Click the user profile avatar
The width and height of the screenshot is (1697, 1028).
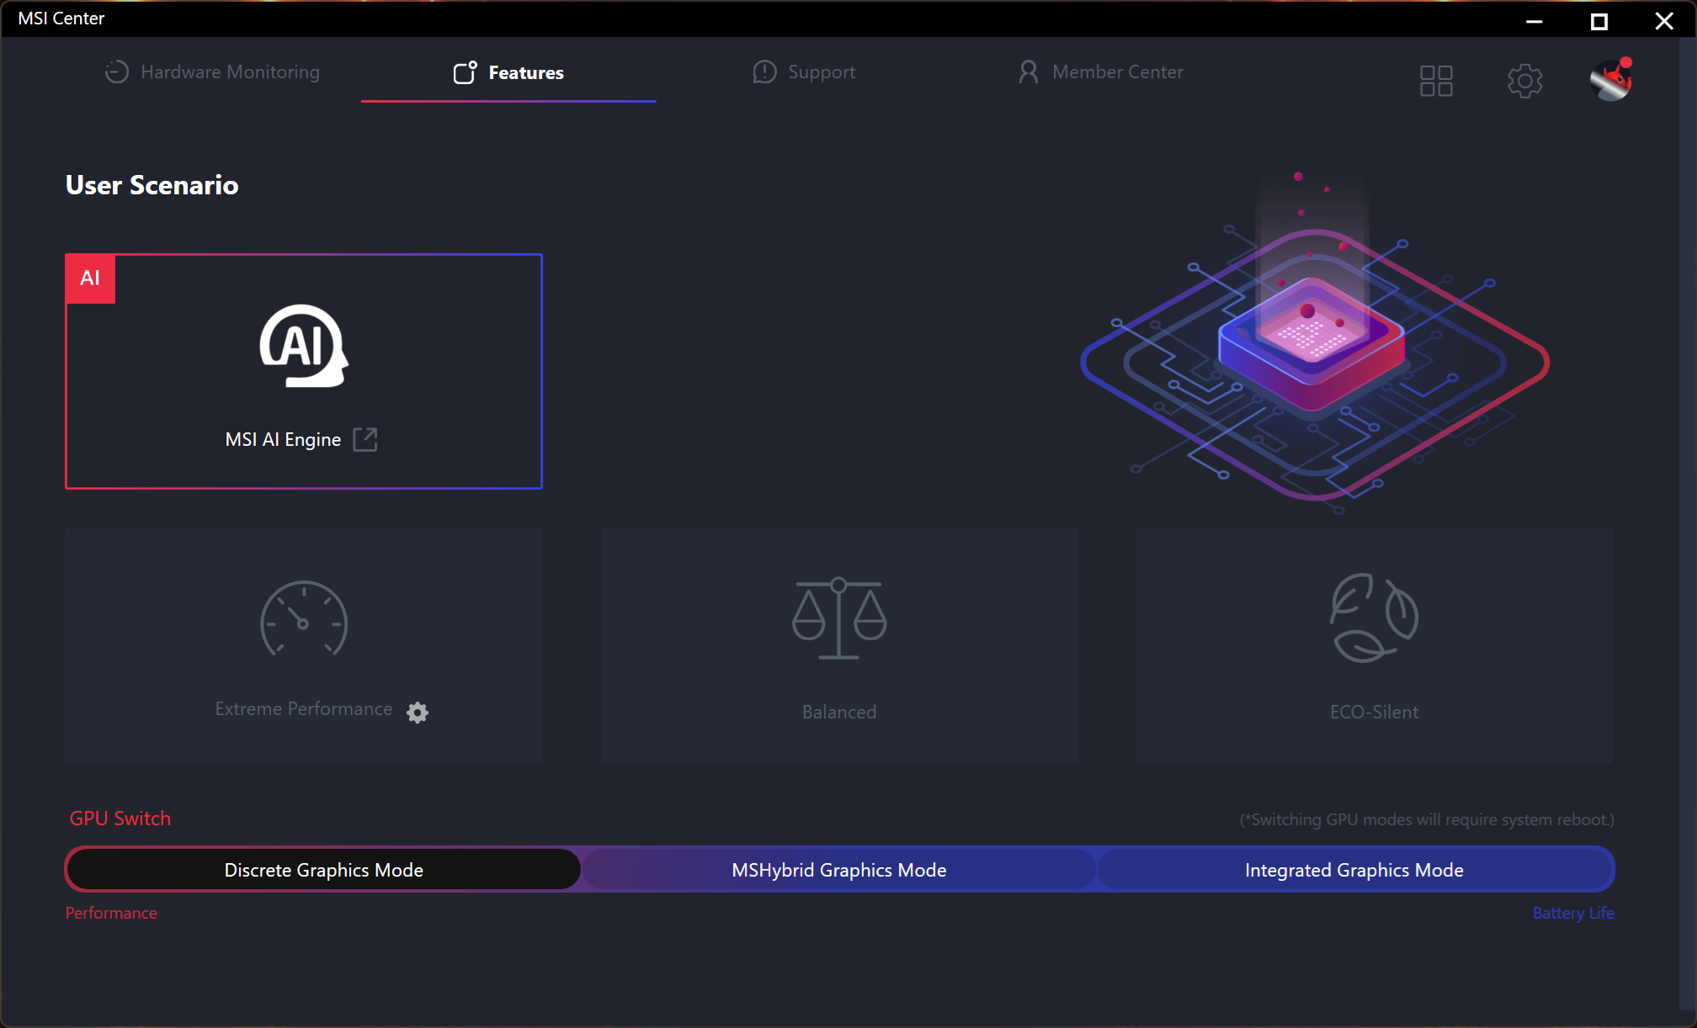1611,80
